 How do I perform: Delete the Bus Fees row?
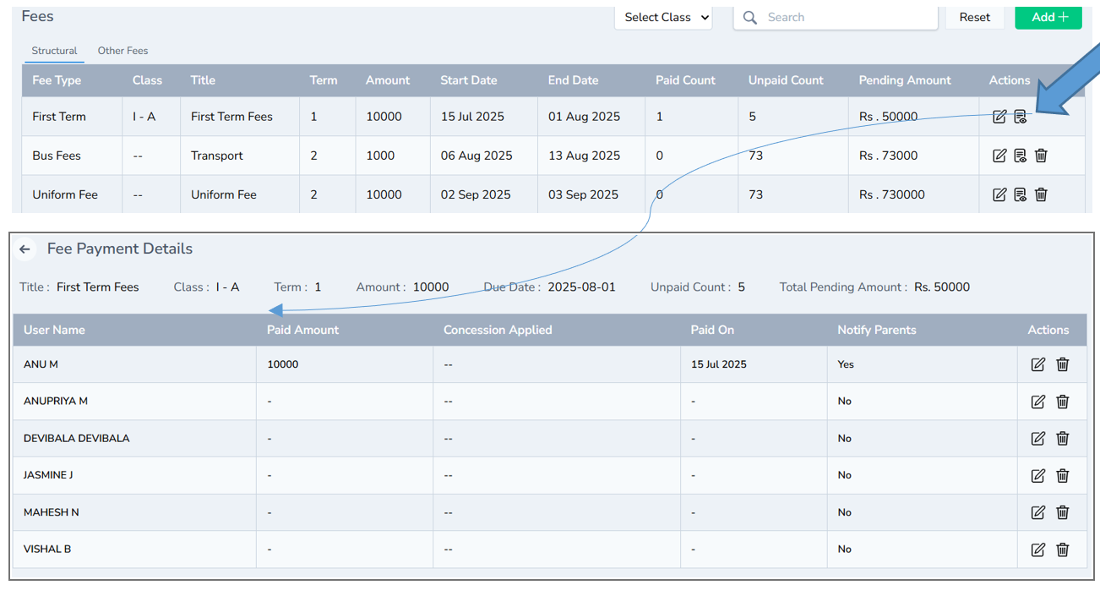click(1042, 156)
